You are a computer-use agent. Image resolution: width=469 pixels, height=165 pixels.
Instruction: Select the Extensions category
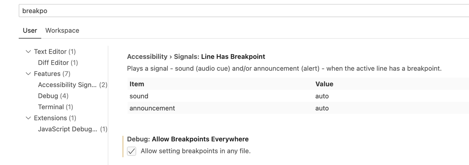tap(50, 118)
